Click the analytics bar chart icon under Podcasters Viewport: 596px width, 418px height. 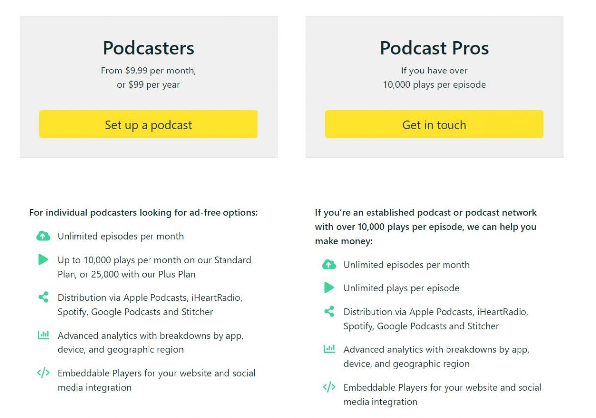43,335
